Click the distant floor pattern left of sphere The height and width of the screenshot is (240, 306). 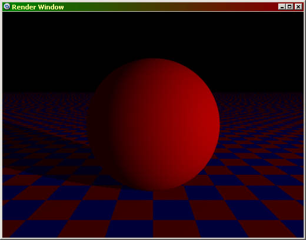pyautogui.click(x=45, y=110)
